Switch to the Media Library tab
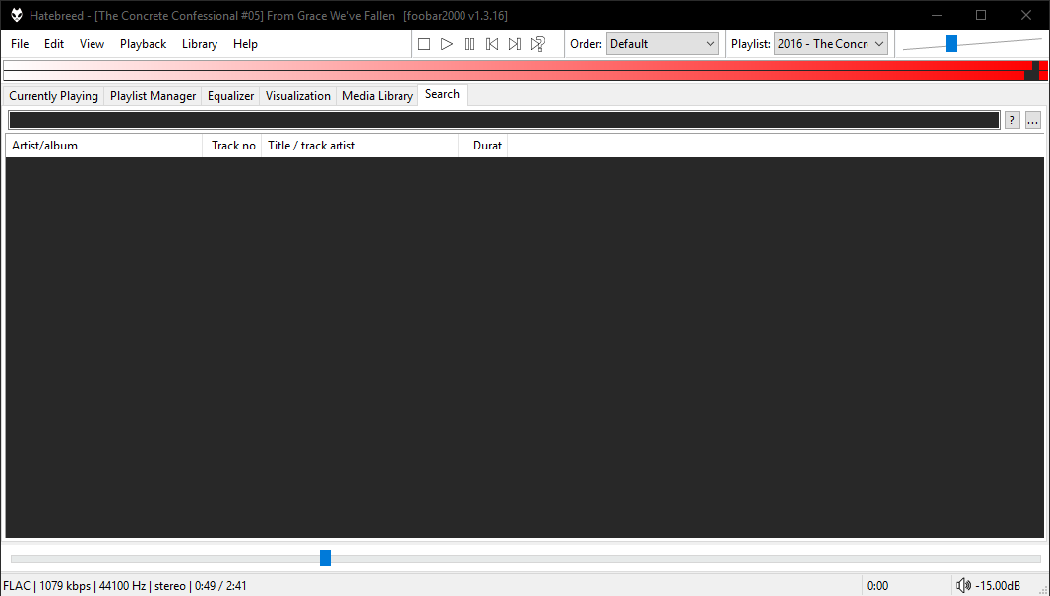The height and width of the screenshot is (596, 1050). pyautogui.click(x=378, y=96)
